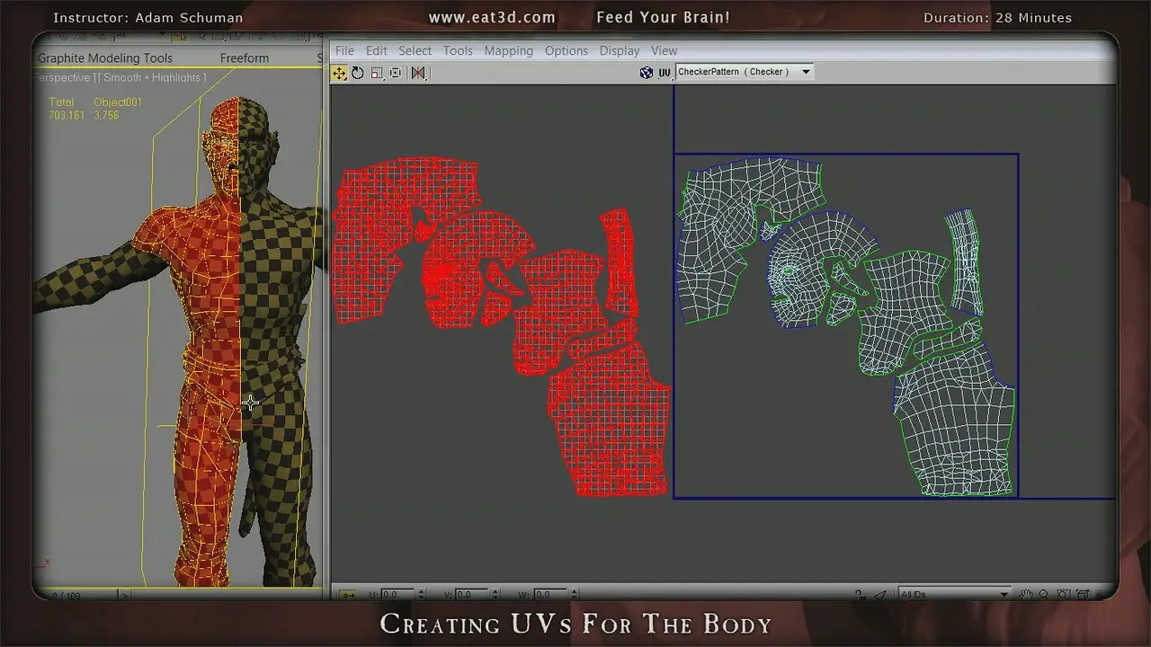
Task: Select the Zoom magnifier tool
Action: pyautogui.click(x=1045, y=594)
